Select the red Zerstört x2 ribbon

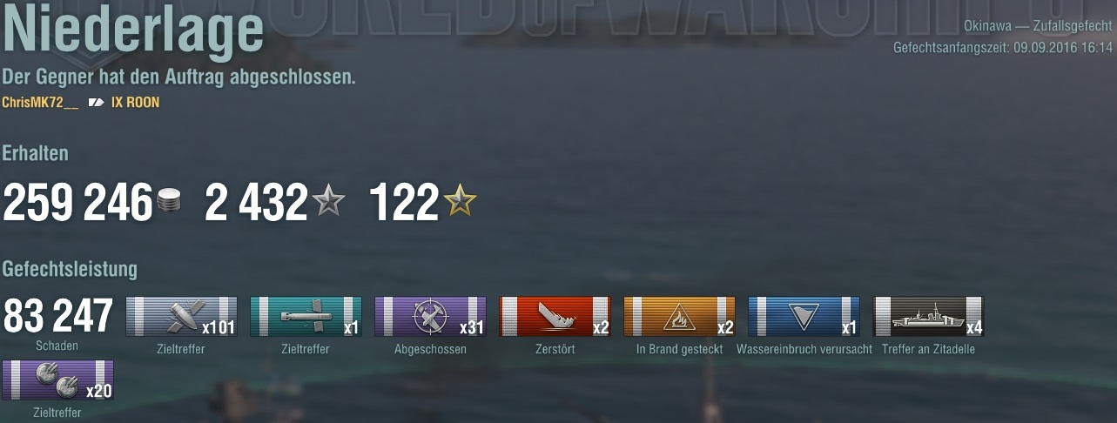[555, 317]
